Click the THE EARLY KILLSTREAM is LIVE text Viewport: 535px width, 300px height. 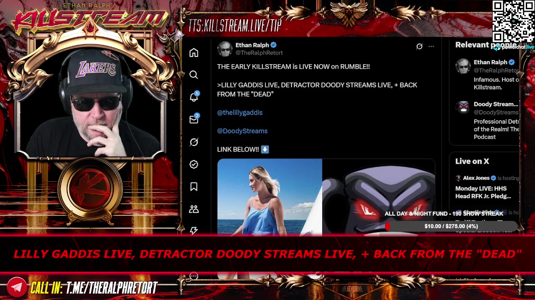293,66
